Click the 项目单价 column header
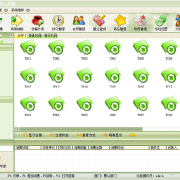The height and width of the screenshot is (180, 180). pyautogui.click(x=49, y=147)
